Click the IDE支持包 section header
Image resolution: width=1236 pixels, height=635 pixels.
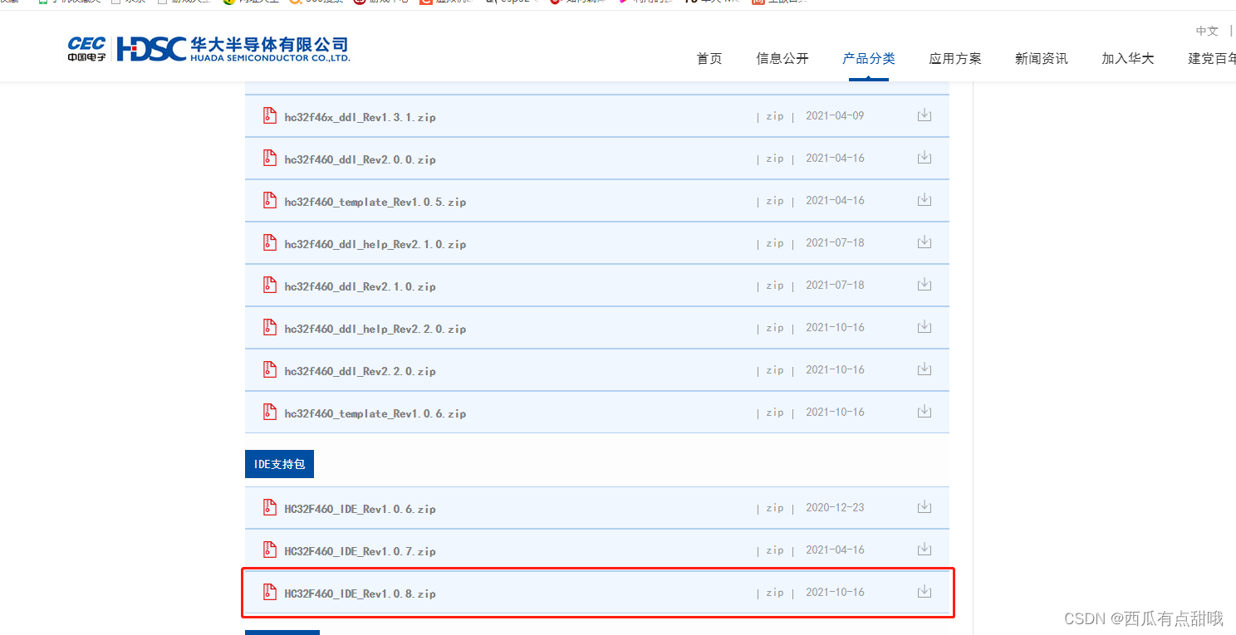click(x=279, y=463)
